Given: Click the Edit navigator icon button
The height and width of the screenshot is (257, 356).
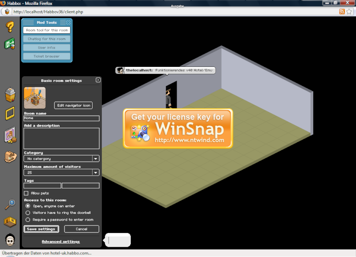Looking at the screenshot, I should point(73,106).
